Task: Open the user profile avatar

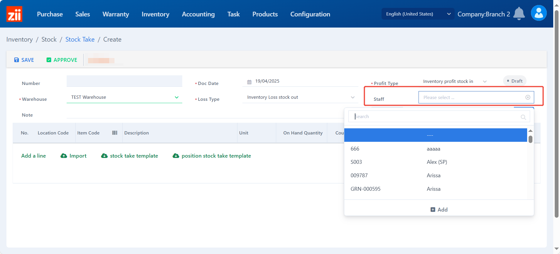Action: point(539,13)
